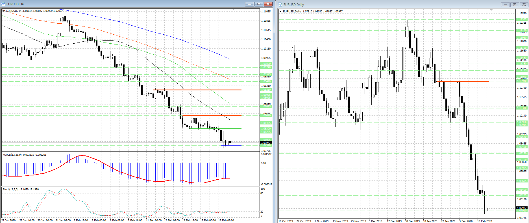
Task: Close the EURUSD,H4 chart window
Action: 268,4
